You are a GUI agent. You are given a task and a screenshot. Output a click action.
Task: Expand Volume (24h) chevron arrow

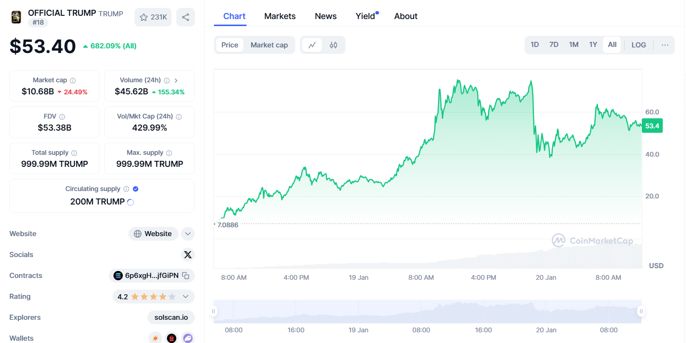tap(176, 80)
